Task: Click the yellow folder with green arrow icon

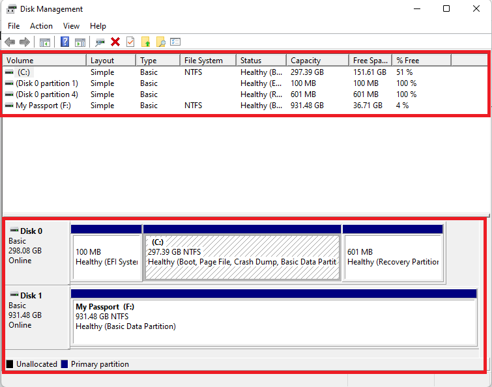Action: coord(145,42)
